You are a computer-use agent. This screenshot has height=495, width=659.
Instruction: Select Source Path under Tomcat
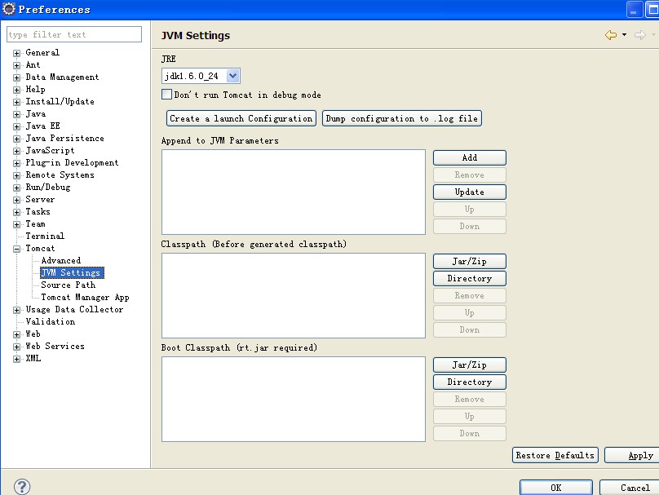[68, 285]
